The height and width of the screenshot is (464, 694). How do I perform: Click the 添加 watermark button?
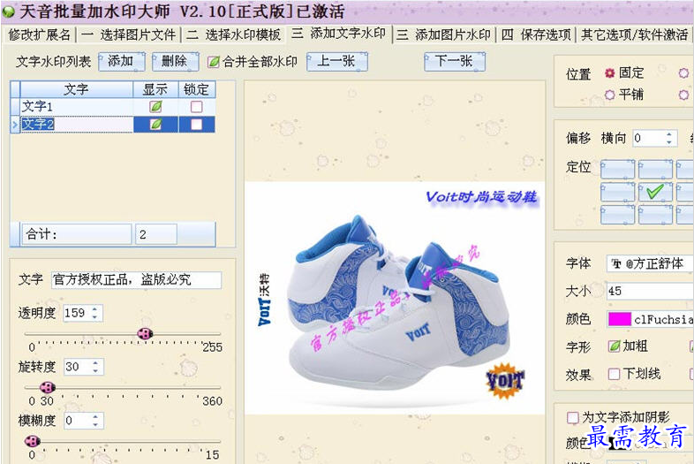point(121,61)
